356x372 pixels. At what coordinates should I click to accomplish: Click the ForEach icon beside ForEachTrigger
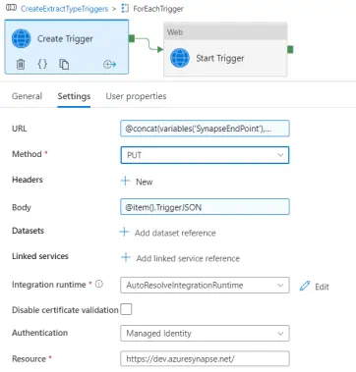[x=125, y=8]
